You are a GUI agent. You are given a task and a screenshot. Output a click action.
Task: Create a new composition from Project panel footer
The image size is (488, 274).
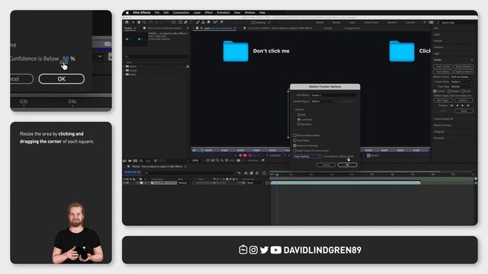click(136, 161)
